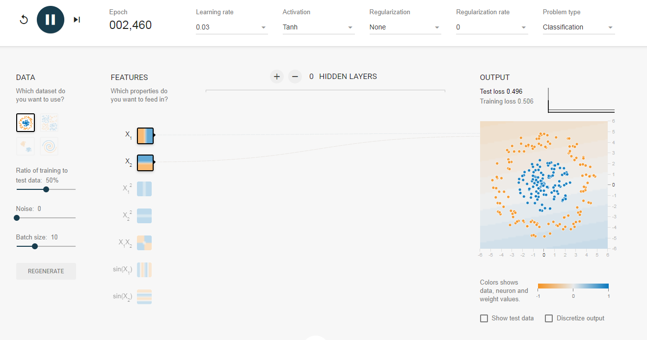Step forward one epoch
The image size is (647, 340).
[77, 20]
